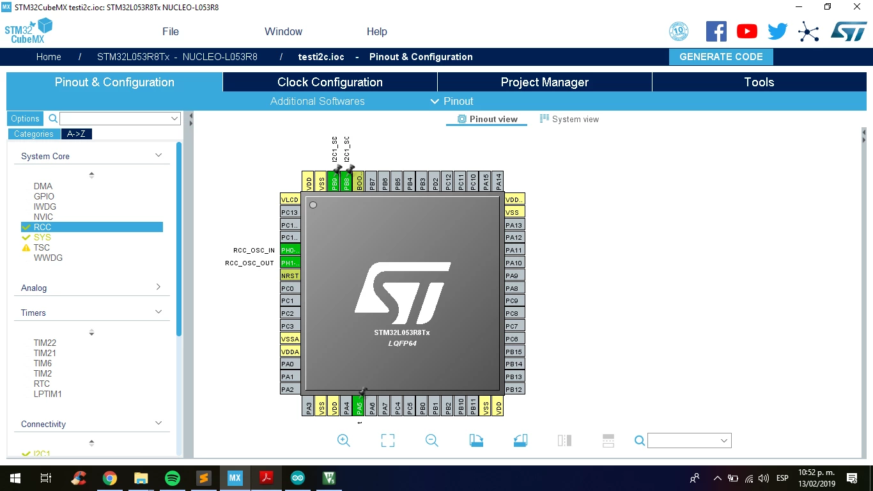Image resolution: width=873 pixels, height=491 pixels.
Task: Go to Home in the breadcrumb
Action: tap(49, 57)
